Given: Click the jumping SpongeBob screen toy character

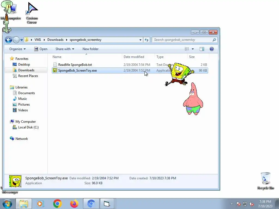Looking at the screenshot, I should tap(179, 74).
